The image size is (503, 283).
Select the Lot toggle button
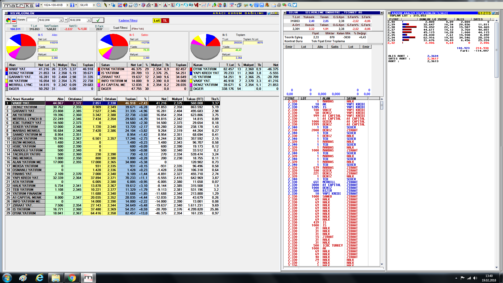[x=157, y=20]
